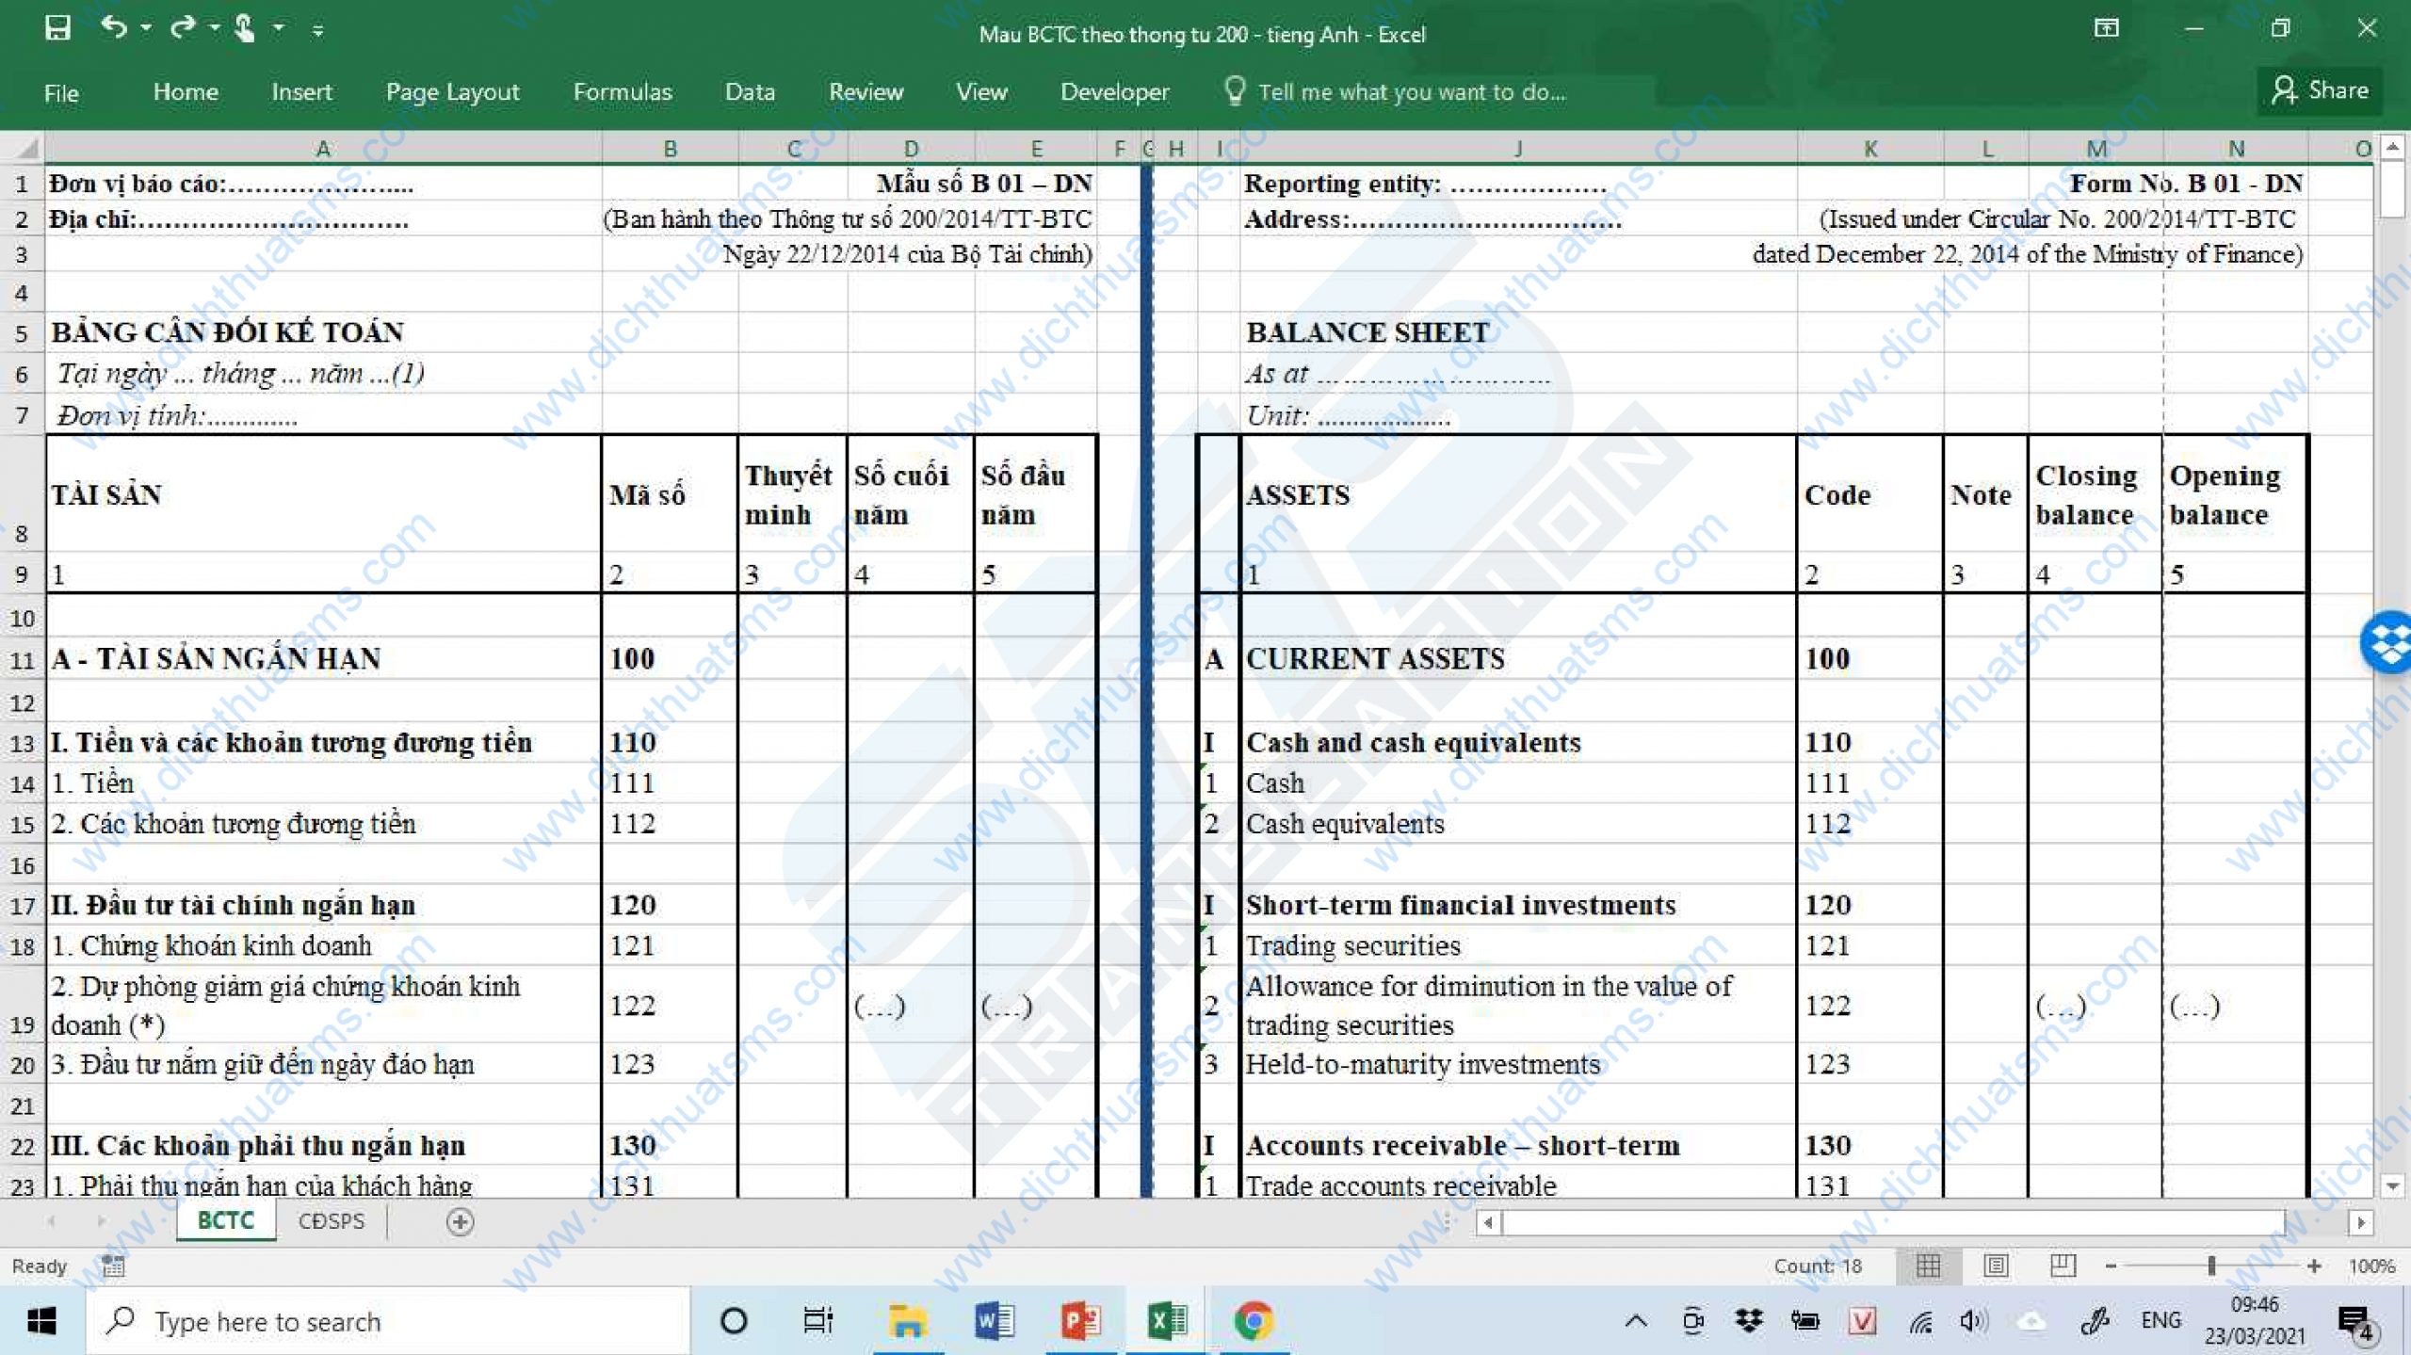The height and width of the screenshot is (1355, 2411).
Task: Add a new sheet with plus icon
Action: [x=460, y=1221]
